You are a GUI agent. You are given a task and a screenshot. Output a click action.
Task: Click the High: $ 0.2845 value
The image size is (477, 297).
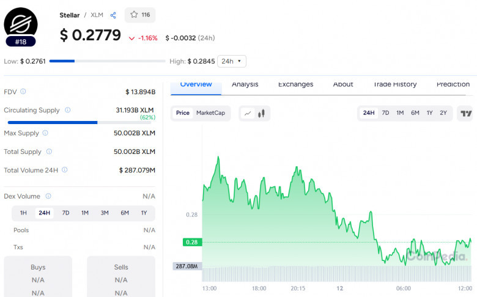coord(192,61)
